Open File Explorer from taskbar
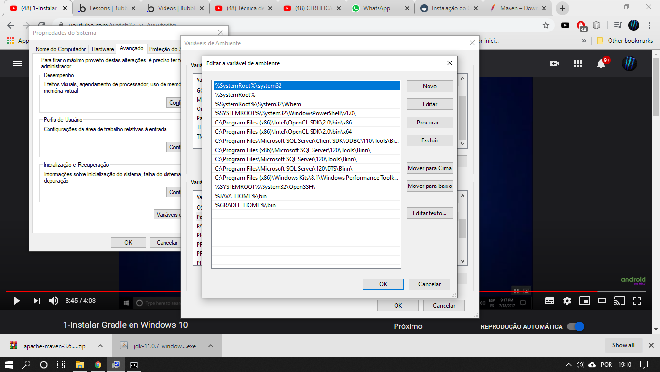 pos(80,364)
